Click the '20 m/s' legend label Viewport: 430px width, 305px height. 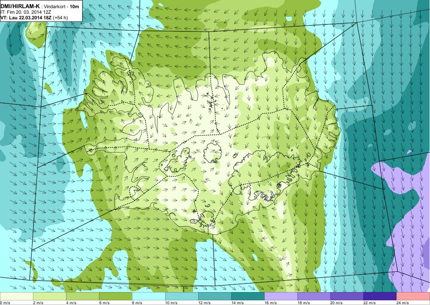point(337,303)
